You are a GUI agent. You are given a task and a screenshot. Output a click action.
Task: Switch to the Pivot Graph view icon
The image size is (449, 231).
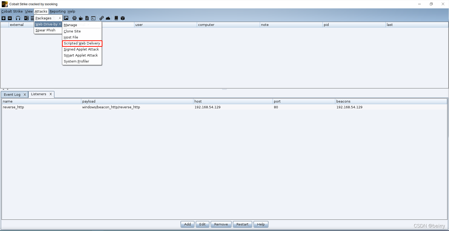point(26,18)
